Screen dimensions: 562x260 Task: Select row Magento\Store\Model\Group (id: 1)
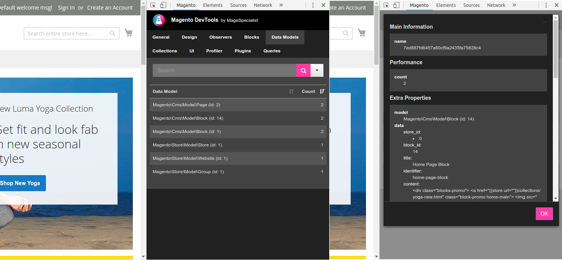coord(238,172)
